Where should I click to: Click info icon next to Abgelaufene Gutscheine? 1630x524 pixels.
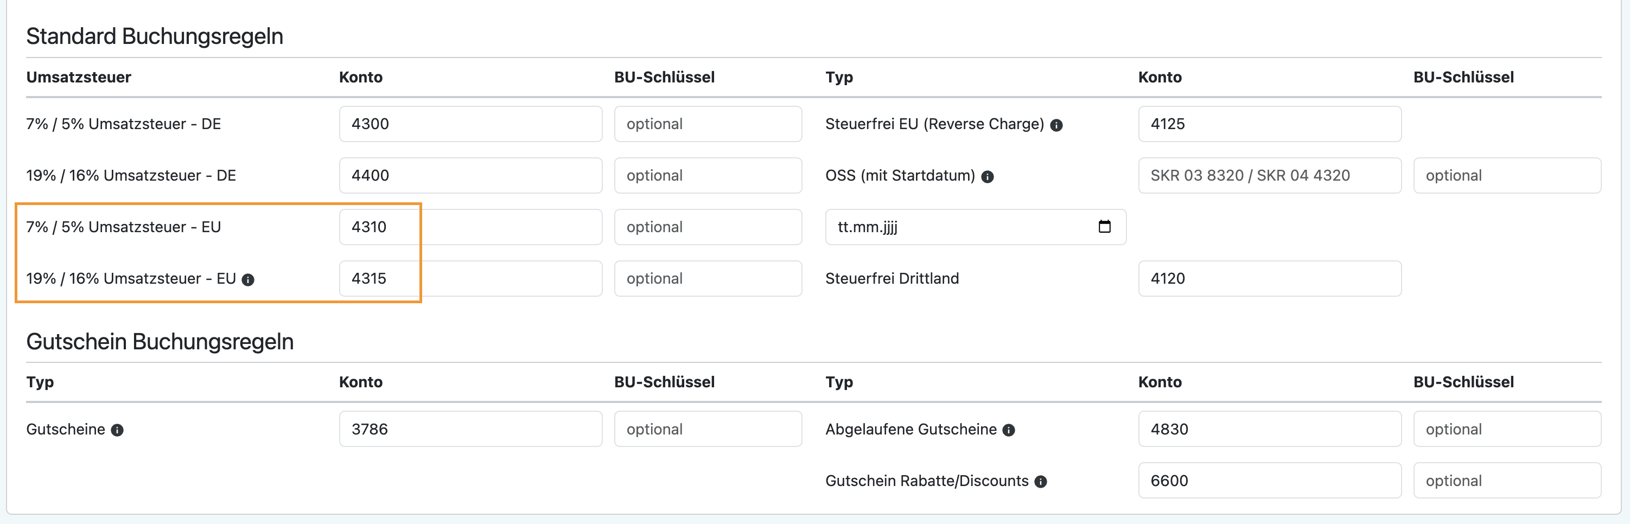tap(1009, 430)
